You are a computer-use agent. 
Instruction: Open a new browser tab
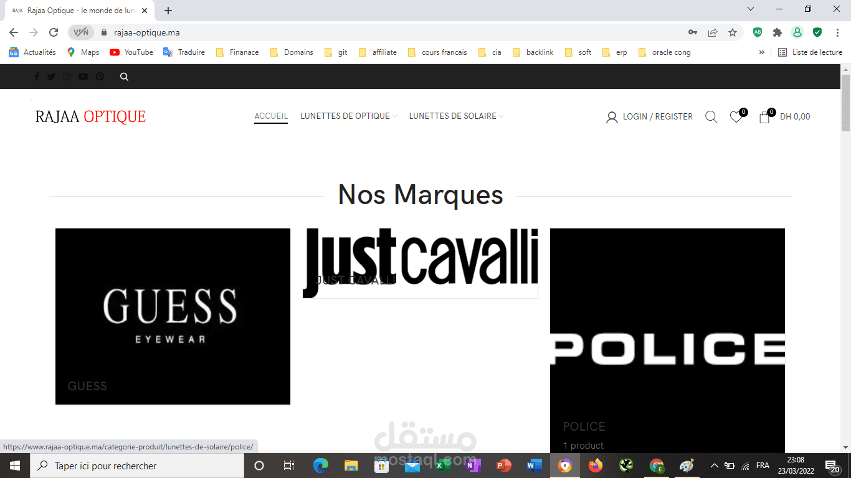168,10
